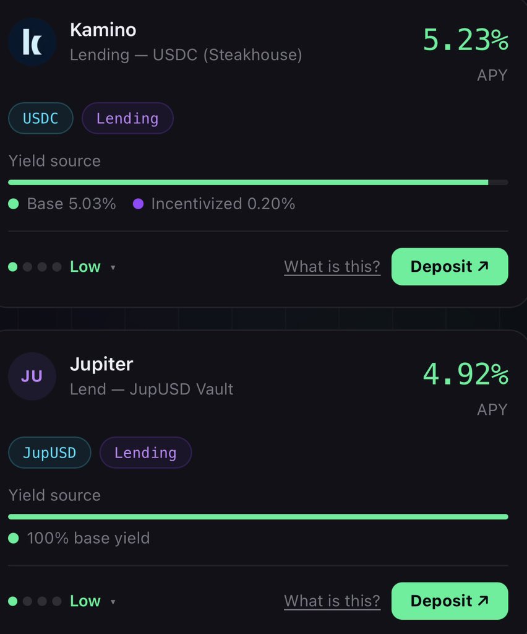The width and height of the screenshot is (527, 634).
Task: Click the green Base 5.03% legend dot
Action: (14, 204)
